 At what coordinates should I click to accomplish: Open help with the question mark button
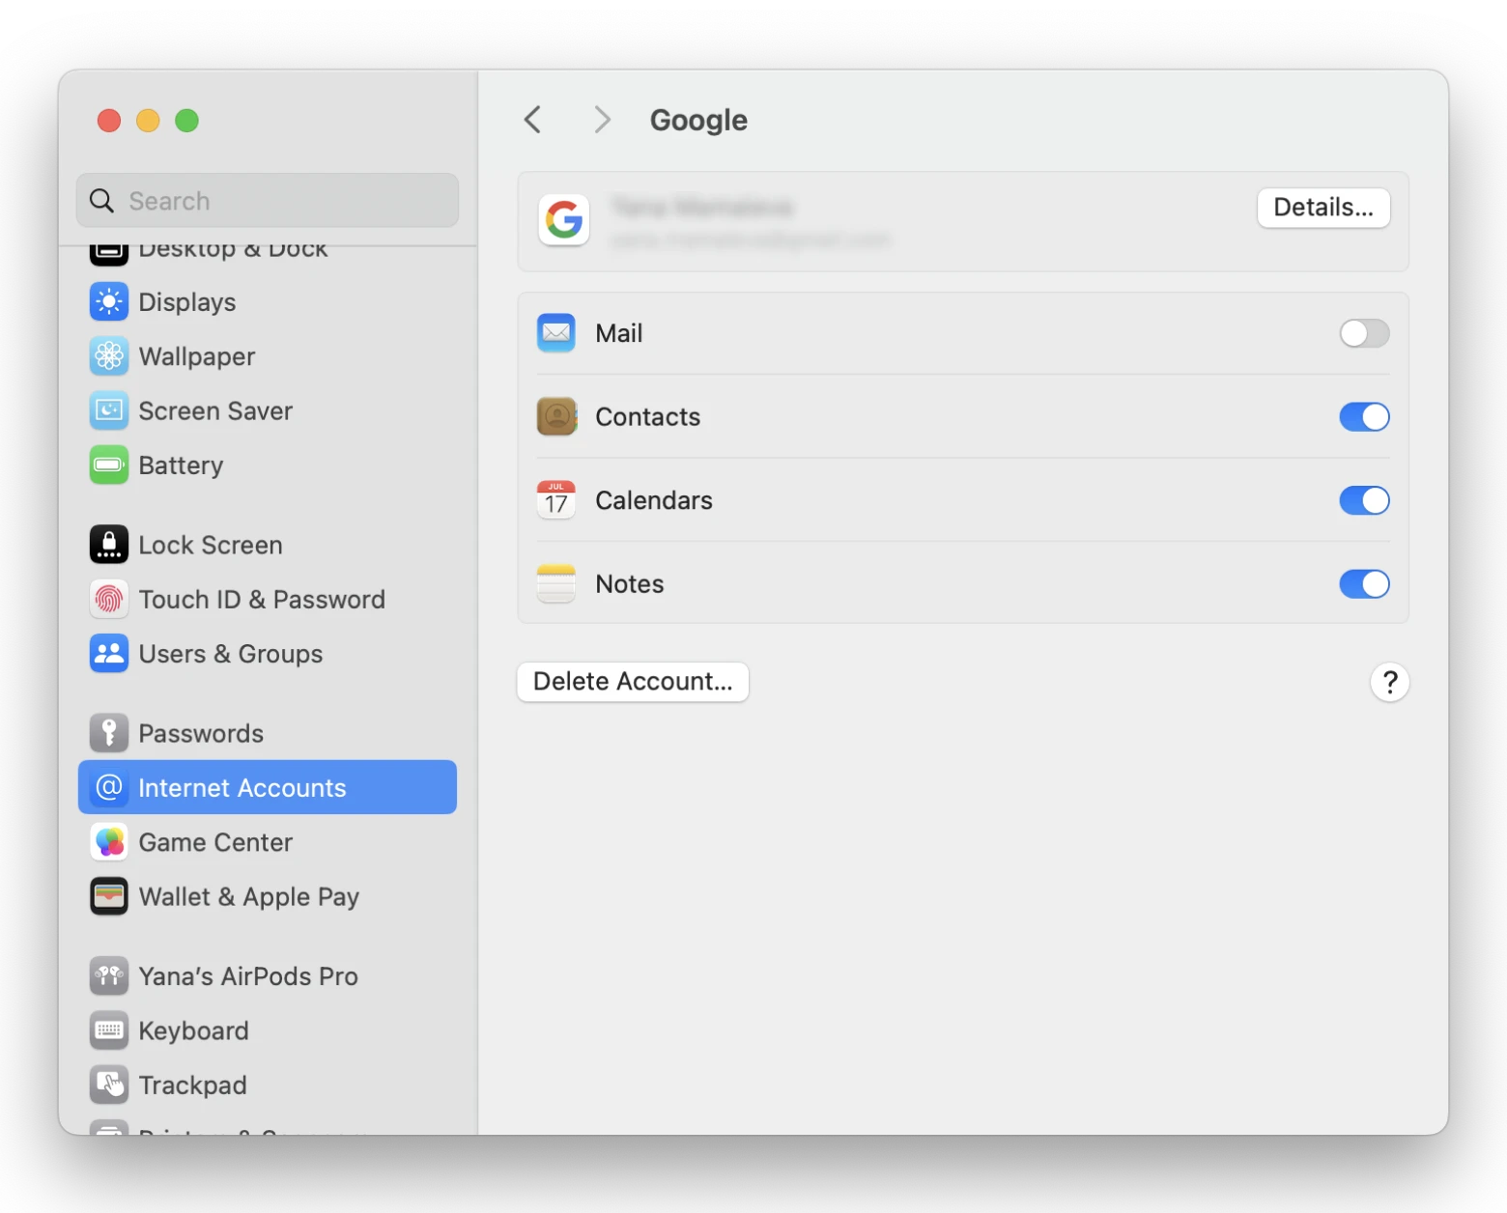(1390, 682)
